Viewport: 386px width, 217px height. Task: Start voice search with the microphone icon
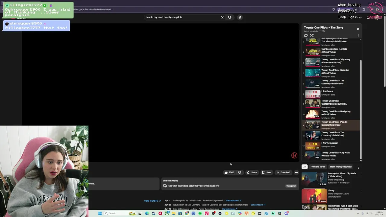pos(240,17)
